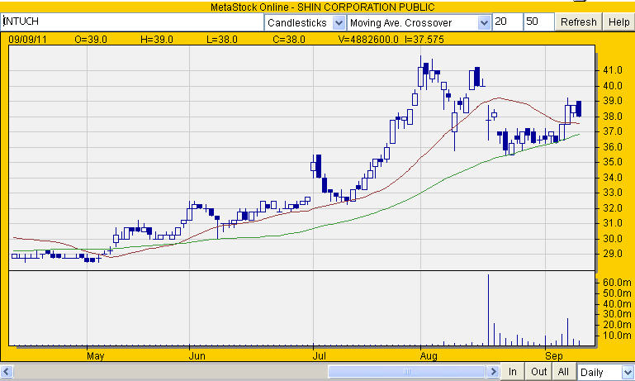Click the indicator value I=37.575
Screen dimensions: 635x381
coord(424,40)
